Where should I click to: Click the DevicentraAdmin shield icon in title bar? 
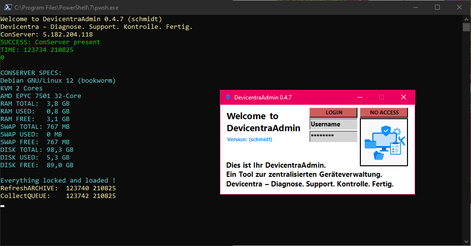click(x=228, y=97)
